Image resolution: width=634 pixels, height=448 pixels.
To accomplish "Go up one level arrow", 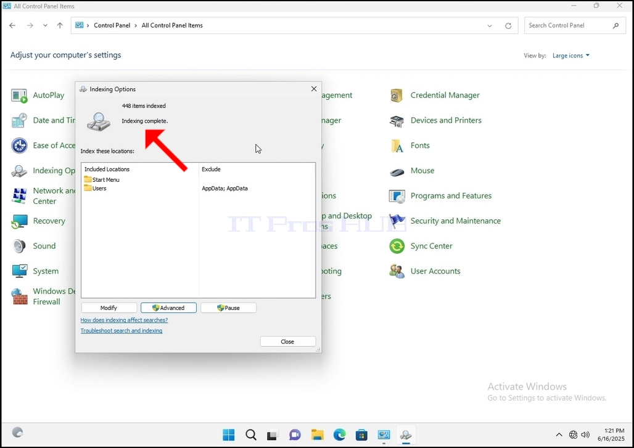I will [x=60, y=25].
